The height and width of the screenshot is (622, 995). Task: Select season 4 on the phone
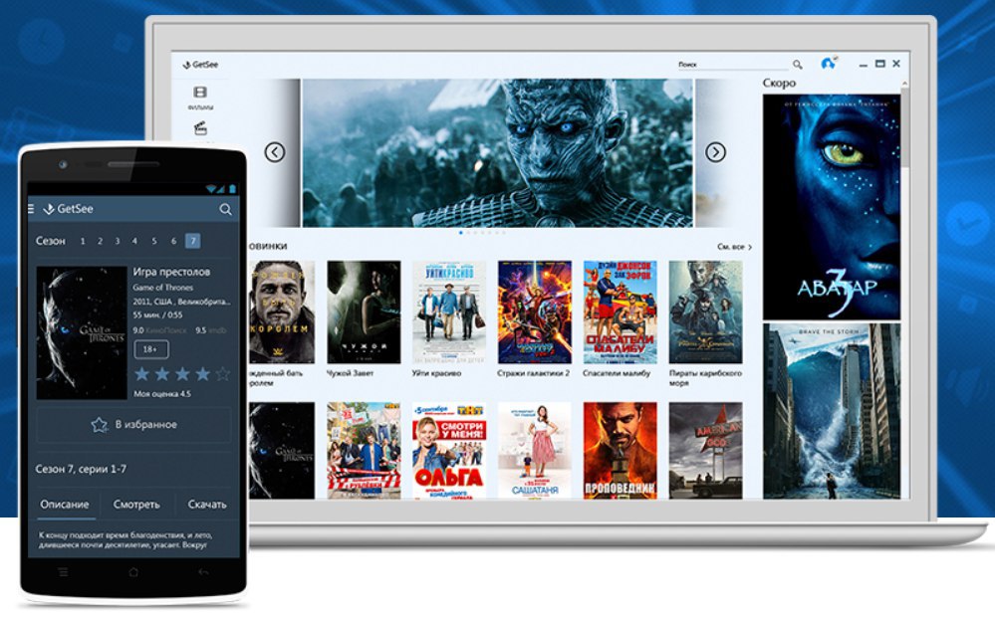click(134, 241)
